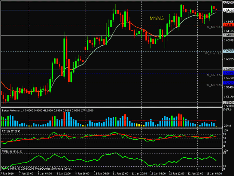Select the 1.60845 price axis value
234x176 pixels.
[229, 41]
